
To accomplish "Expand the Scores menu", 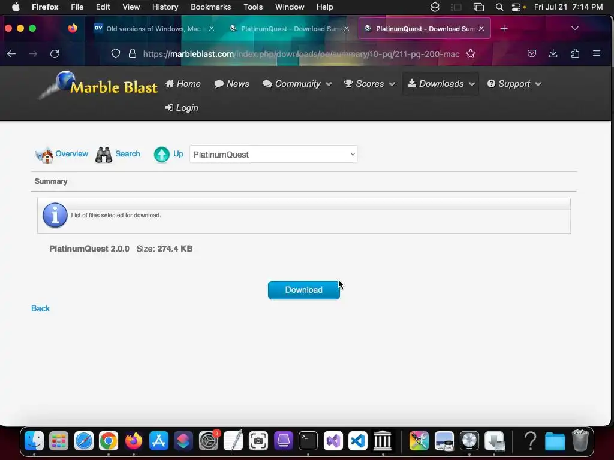I will point(369,84).
